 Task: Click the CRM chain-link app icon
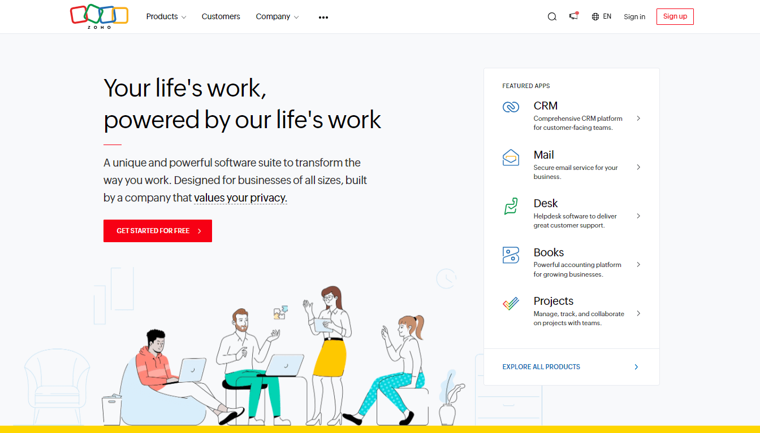pos(511,107)
